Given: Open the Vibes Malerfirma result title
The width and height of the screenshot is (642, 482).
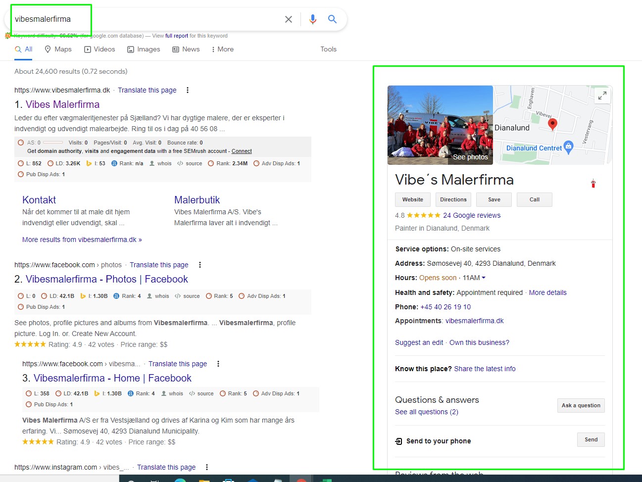Looking at the screenshot, I should point(62,104).
